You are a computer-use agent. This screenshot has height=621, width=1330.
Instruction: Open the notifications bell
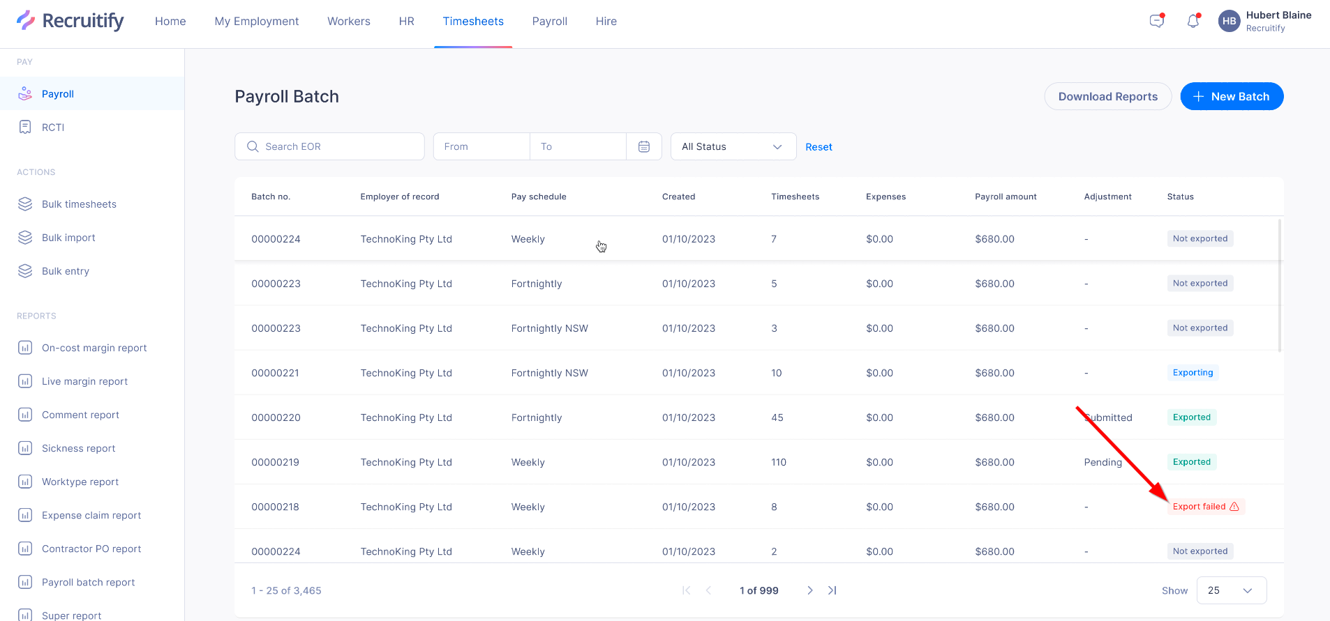coord(1193,21)
